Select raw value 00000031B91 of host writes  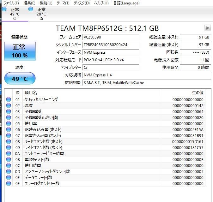point(188,135)
